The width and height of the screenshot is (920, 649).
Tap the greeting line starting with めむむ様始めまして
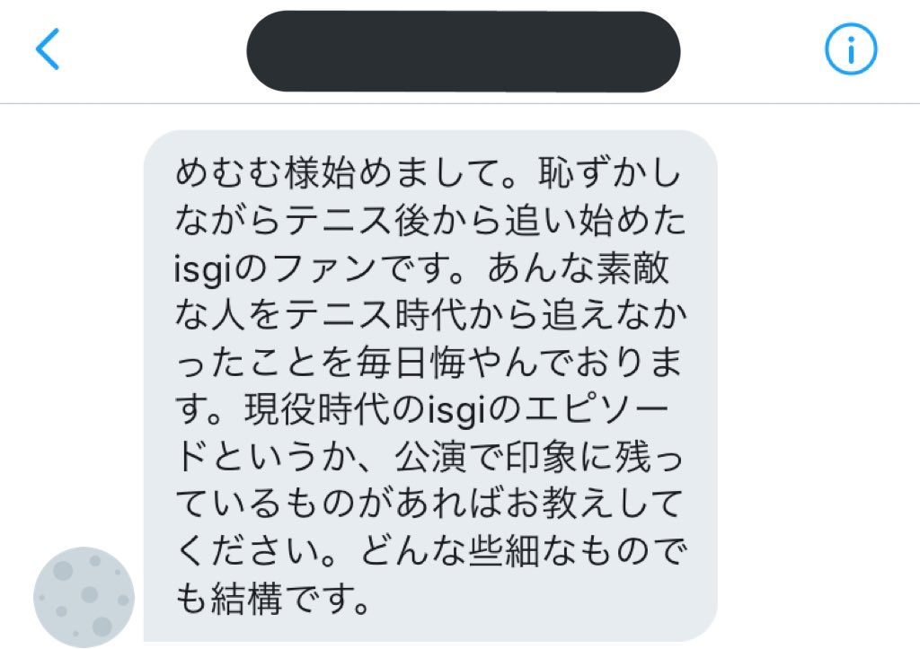(x=428, y=173)
